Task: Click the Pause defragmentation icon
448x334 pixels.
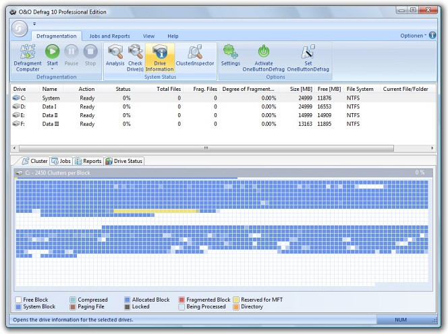Action: [x=71, y=52]
